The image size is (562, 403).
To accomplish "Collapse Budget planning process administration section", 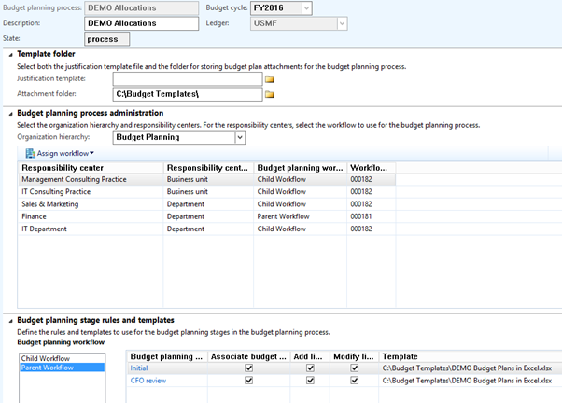I will pos(10,113).
